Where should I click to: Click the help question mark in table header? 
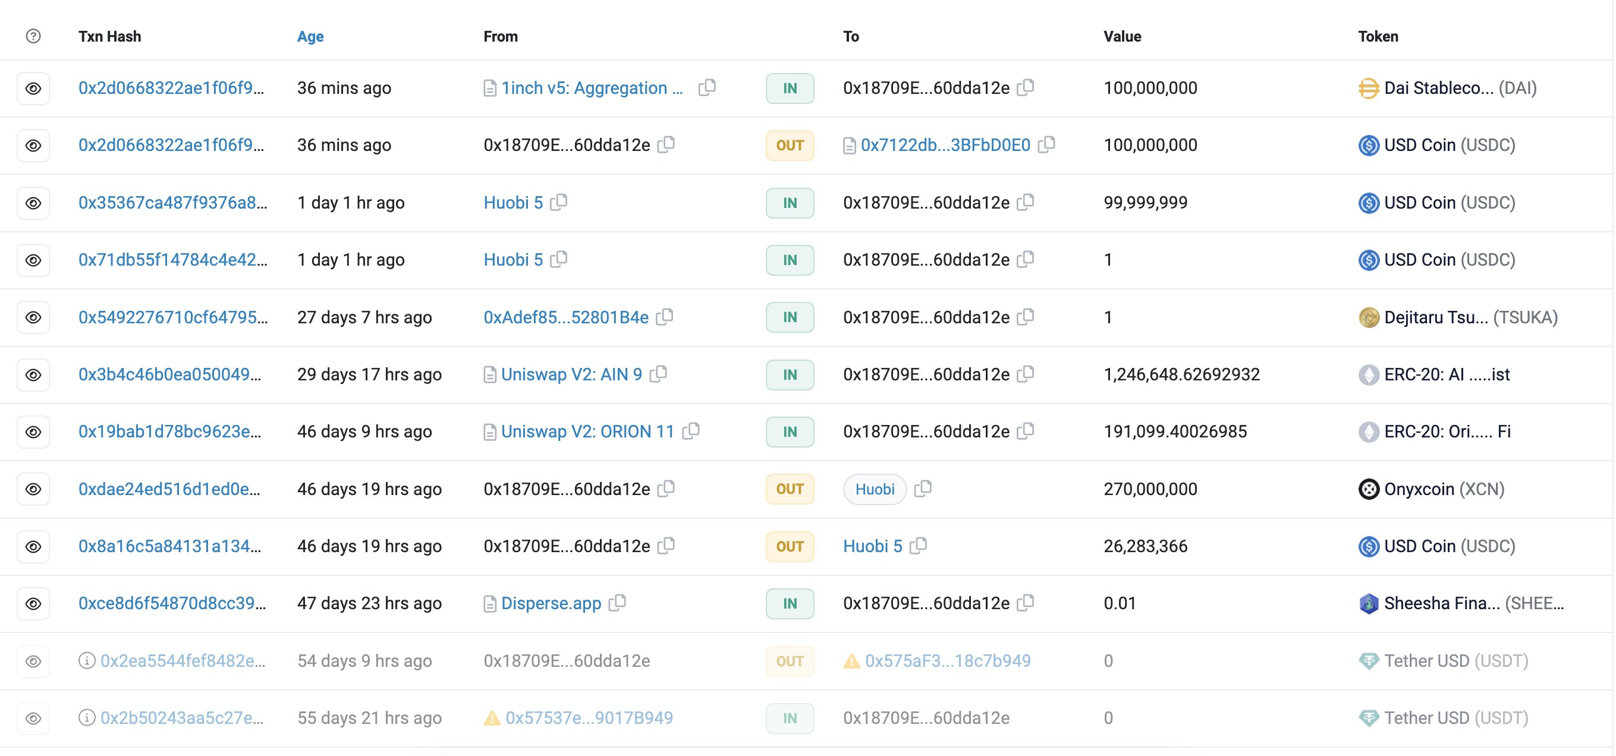pyautogui.click(x=33, y=36)
